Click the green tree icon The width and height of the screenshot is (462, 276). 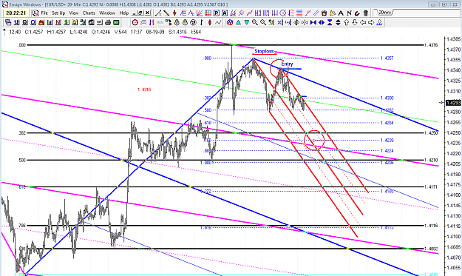pyautogui.click(x=67, y=22)
